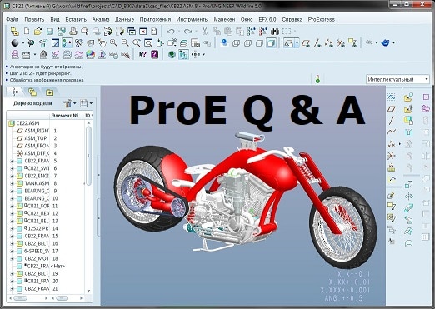Switch to the folder browser navigator tab
The height and width of the screenshot is (309, 435).
click(32, 92)
